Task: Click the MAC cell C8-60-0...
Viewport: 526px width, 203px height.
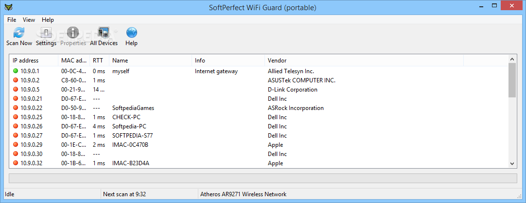Action: (x=74, y=80)
